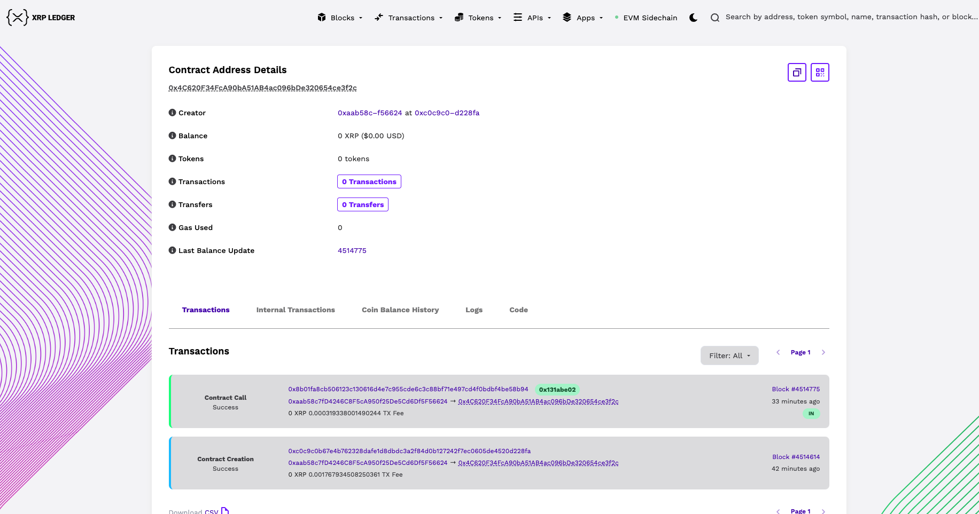The image size is (979, 514).
Task: Open last balance update block 4514775
Action: 352,250
